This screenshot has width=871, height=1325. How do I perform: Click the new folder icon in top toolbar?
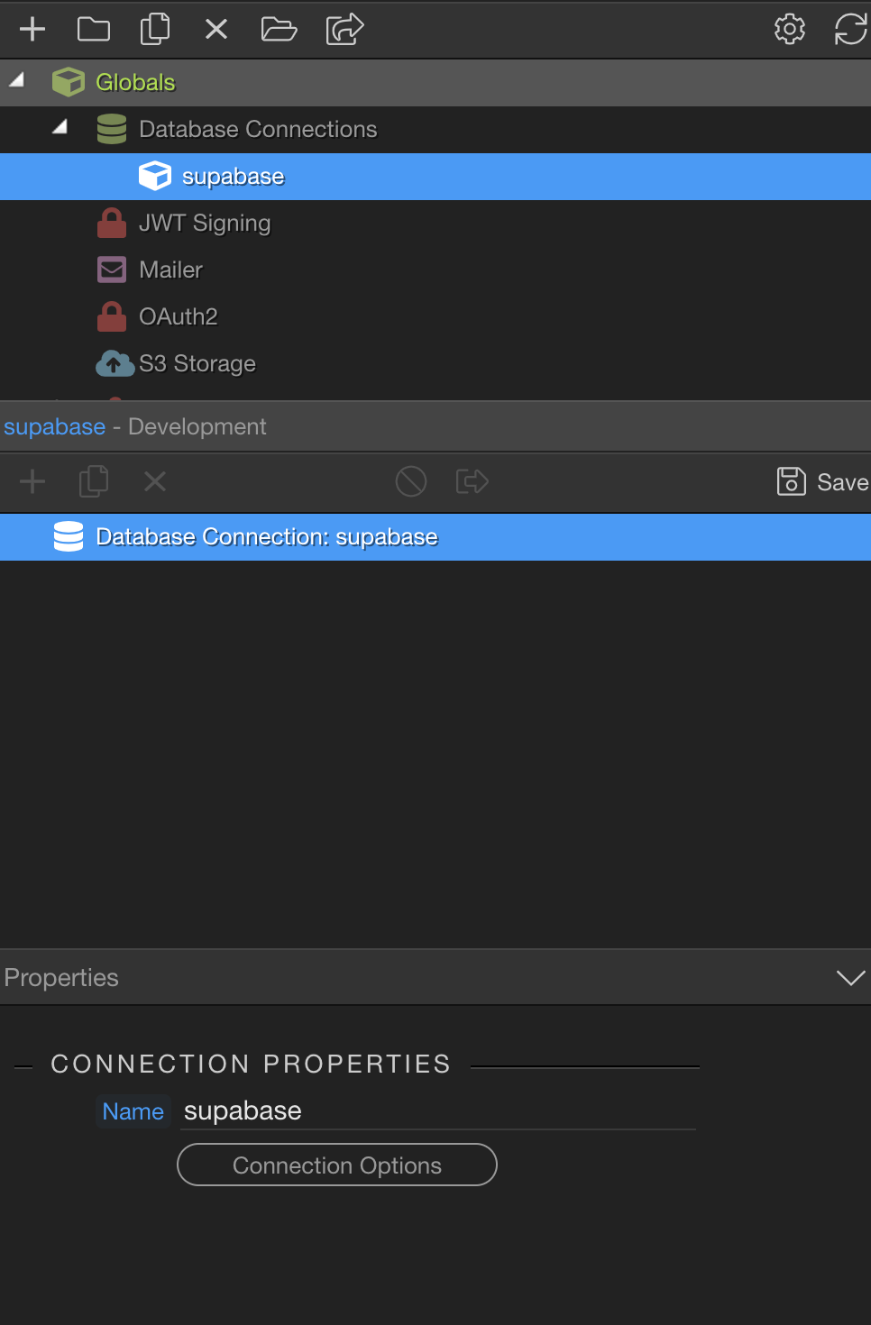click(94, 29)
